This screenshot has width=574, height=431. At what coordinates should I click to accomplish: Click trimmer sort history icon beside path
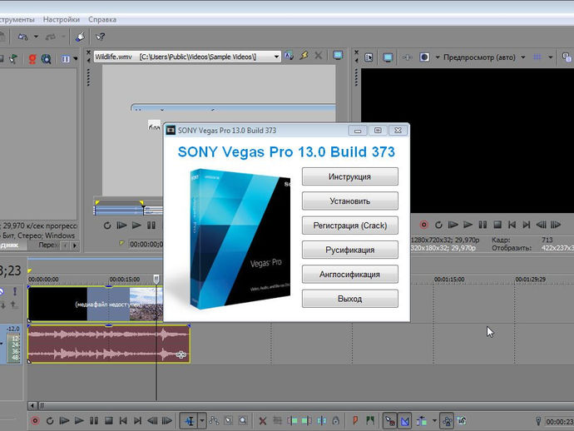(289, 56)
